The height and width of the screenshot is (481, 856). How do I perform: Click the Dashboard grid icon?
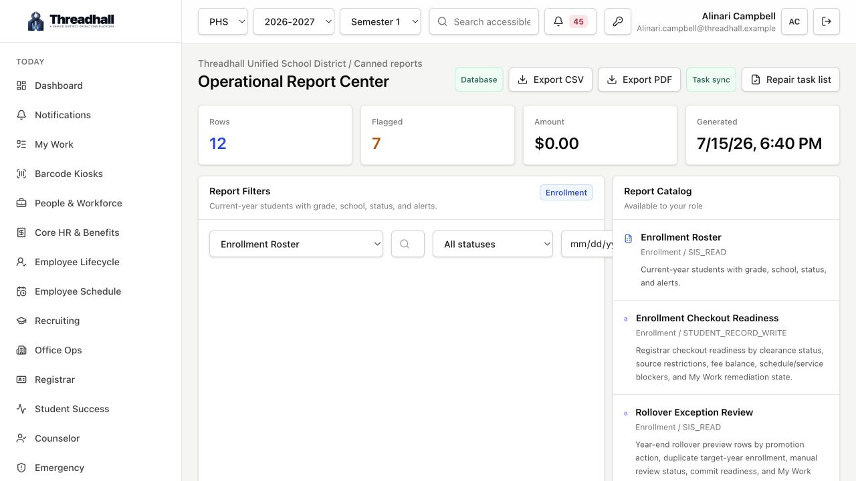point(21,86)
